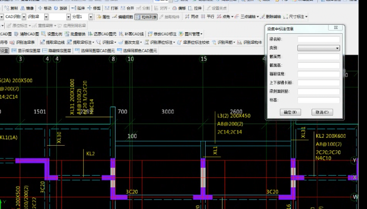Click 批量替换 (Batch replace) tool
The width and height of the screenshot is (367, 209).
point(75,34)
